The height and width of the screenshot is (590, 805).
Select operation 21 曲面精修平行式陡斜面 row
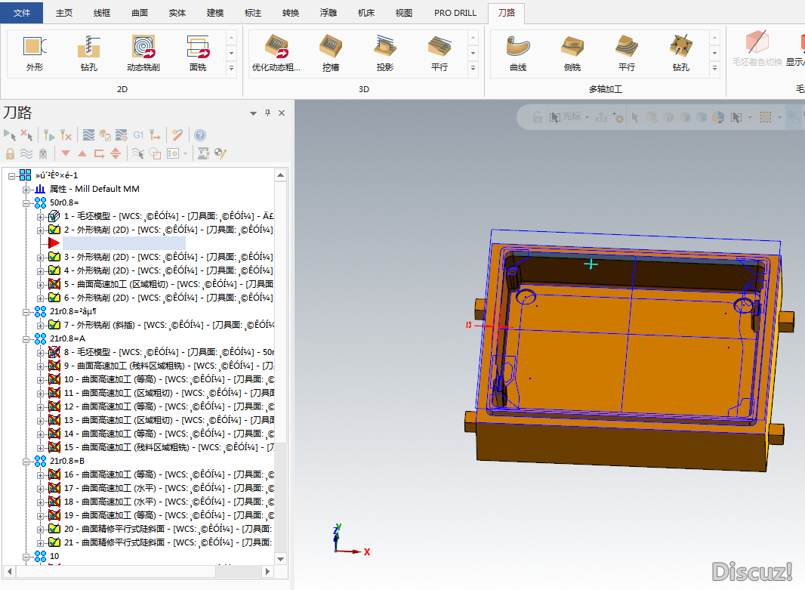click(168, 542)
